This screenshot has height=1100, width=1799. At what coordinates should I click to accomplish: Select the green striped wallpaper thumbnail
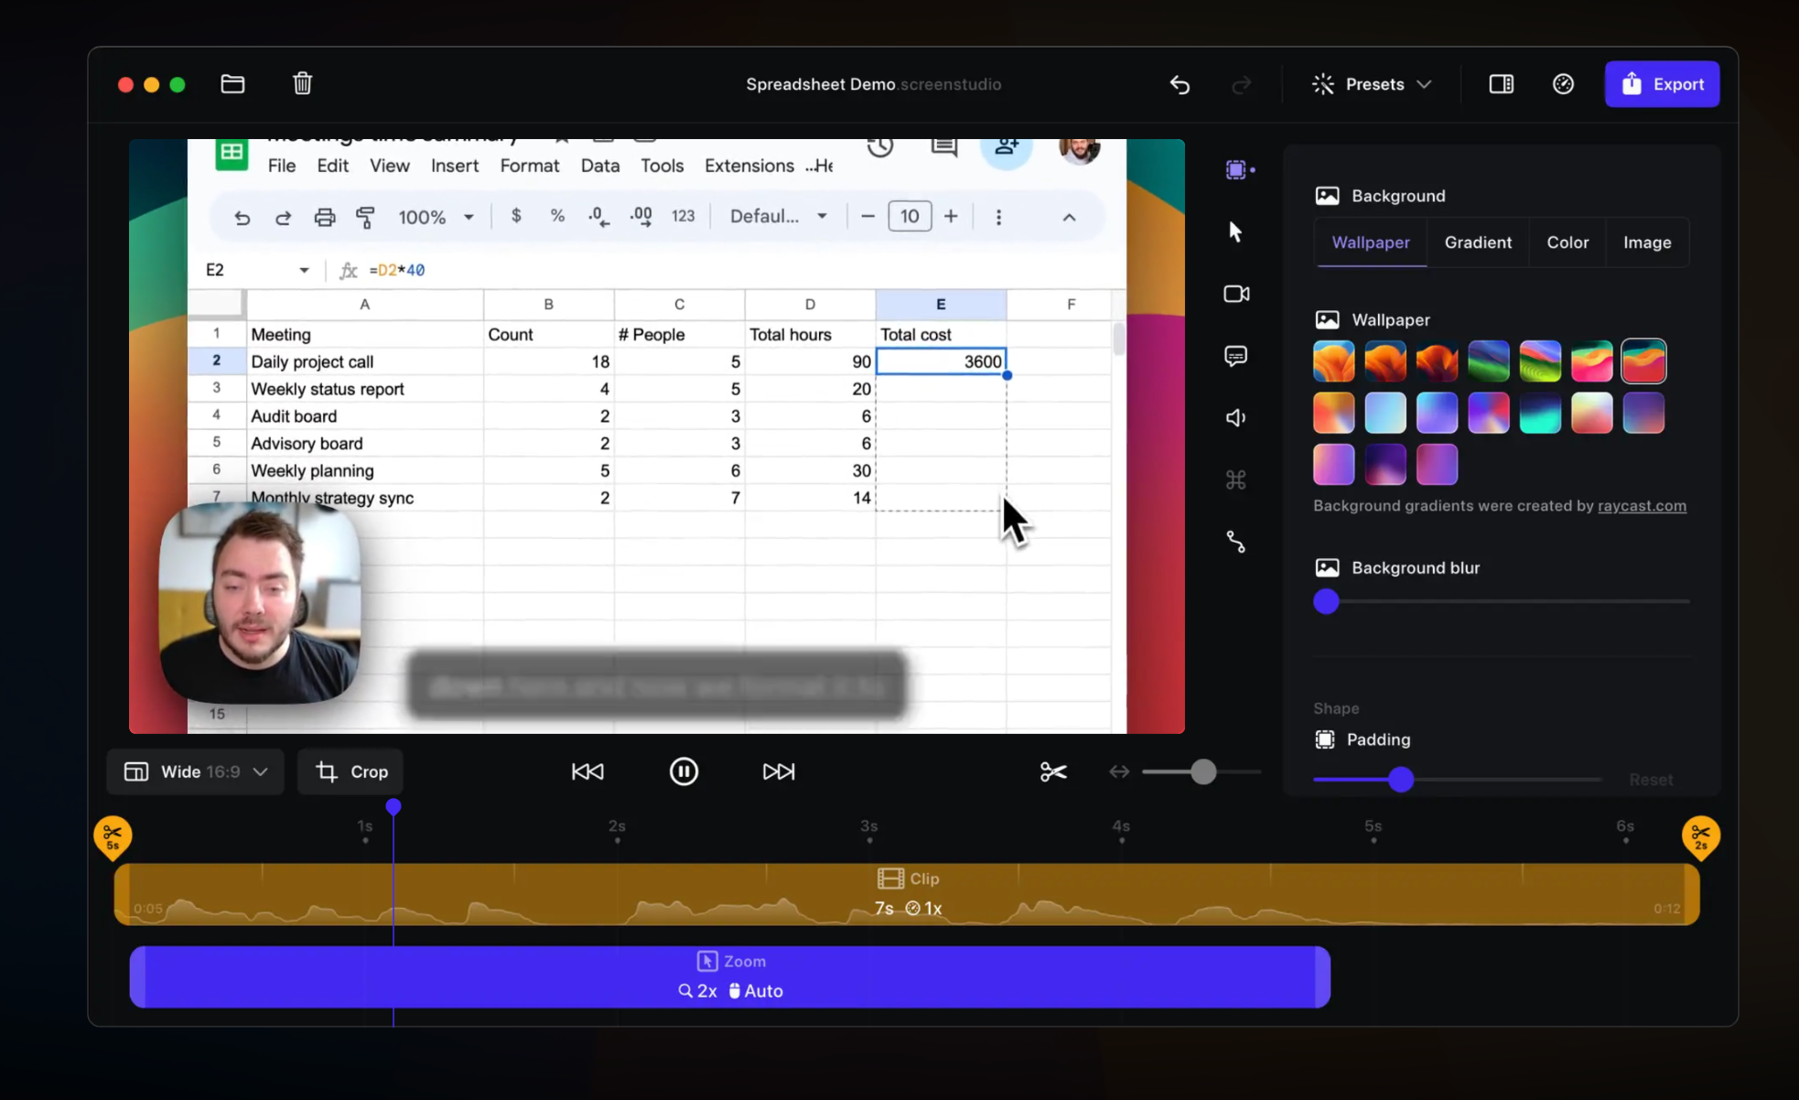tap(1540, 361)
